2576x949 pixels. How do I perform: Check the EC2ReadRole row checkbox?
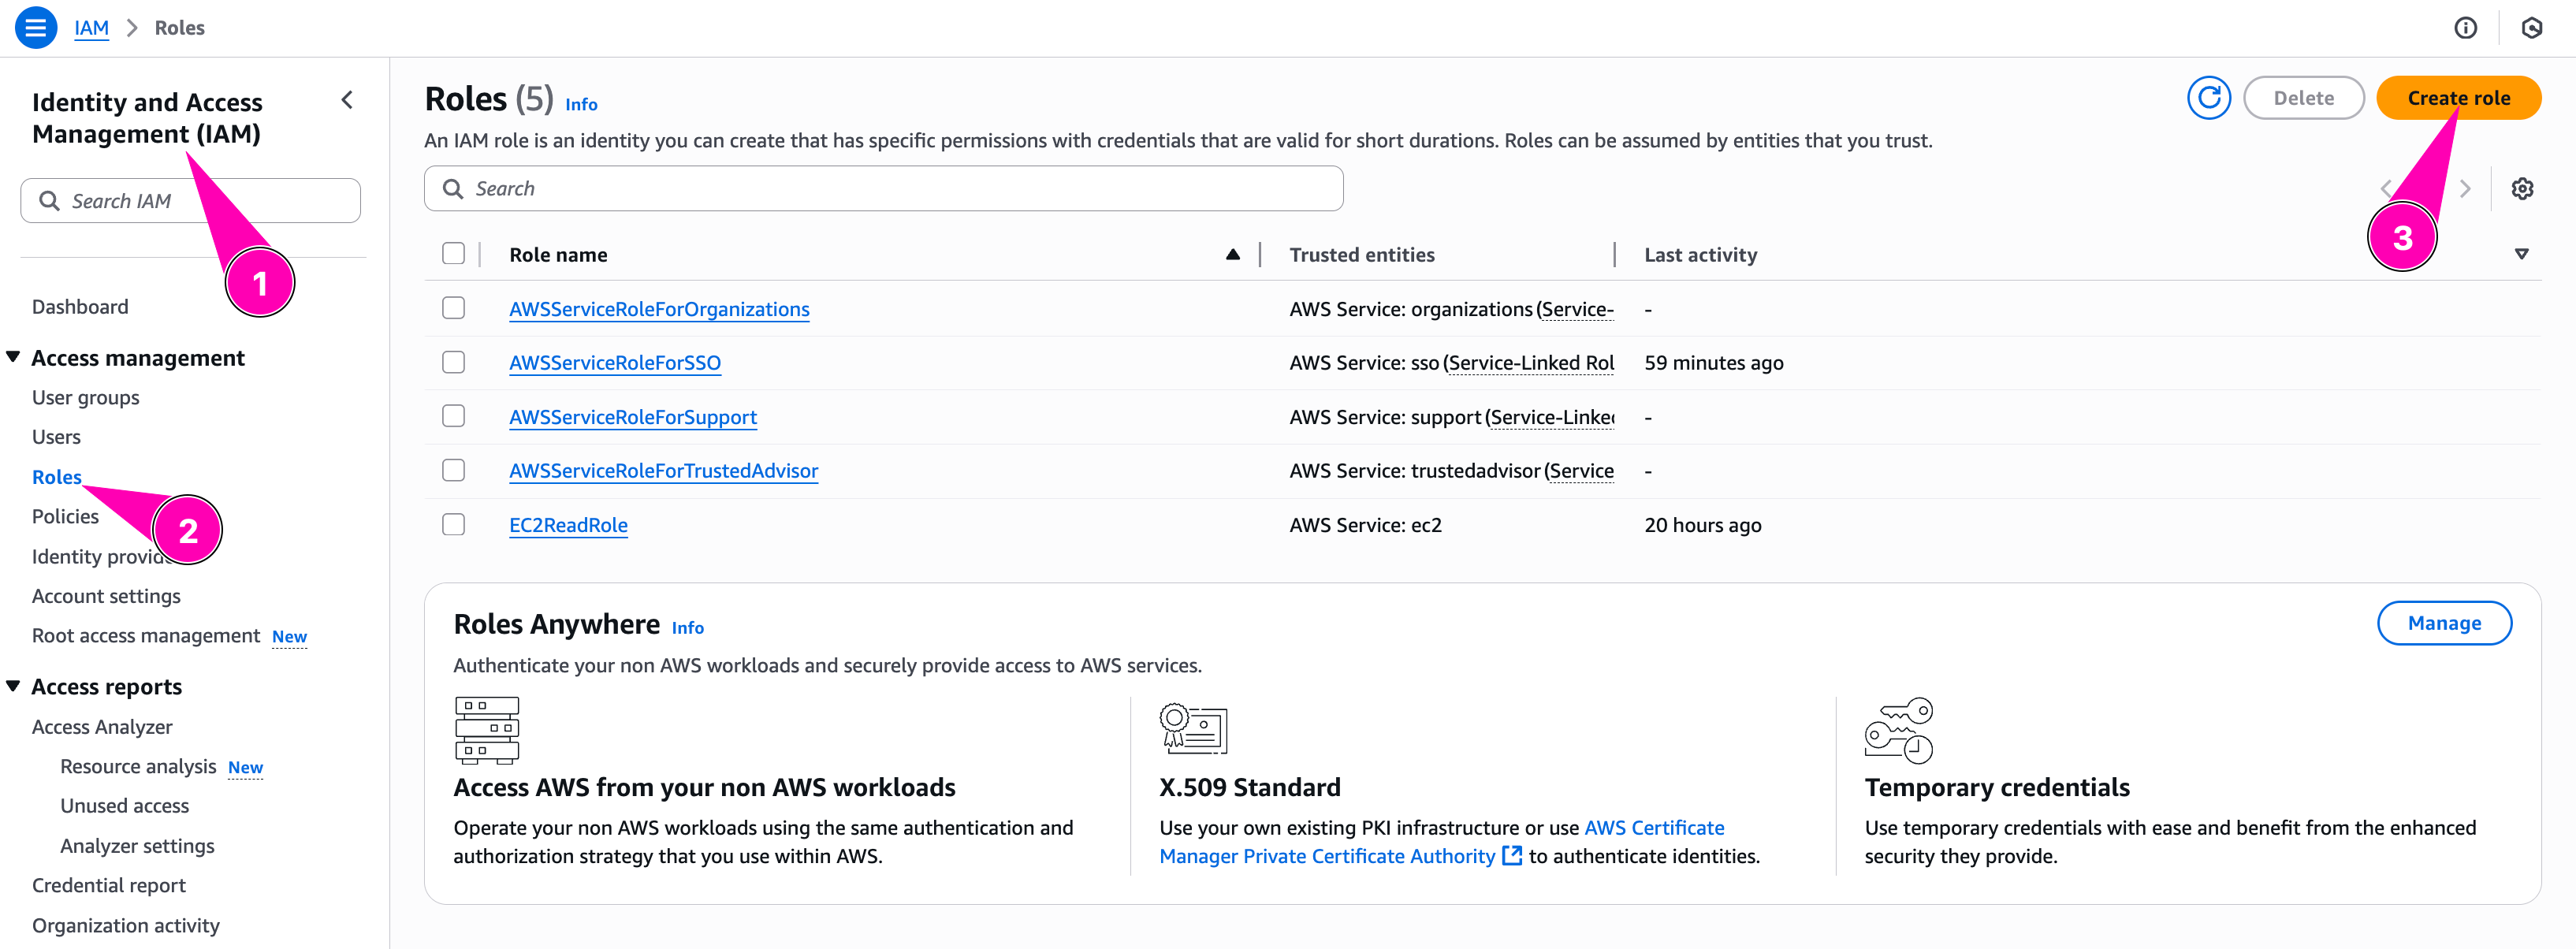tap(453, 524)
